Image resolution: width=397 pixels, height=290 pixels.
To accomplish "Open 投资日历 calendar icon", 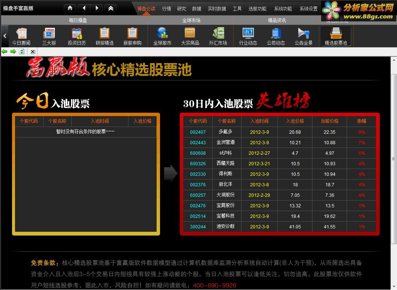I will [x=77, y=36].
